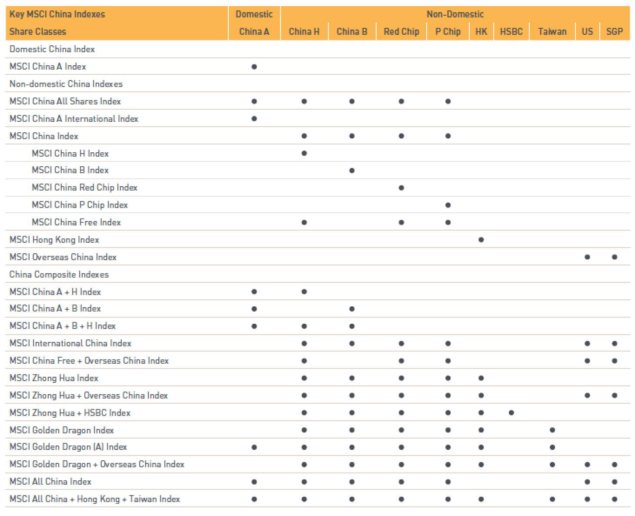Viewport: 635px width, 516px height.
Task: Click HSBC dot in Zhong Hua + HSBC row
Action: [511, 413]
